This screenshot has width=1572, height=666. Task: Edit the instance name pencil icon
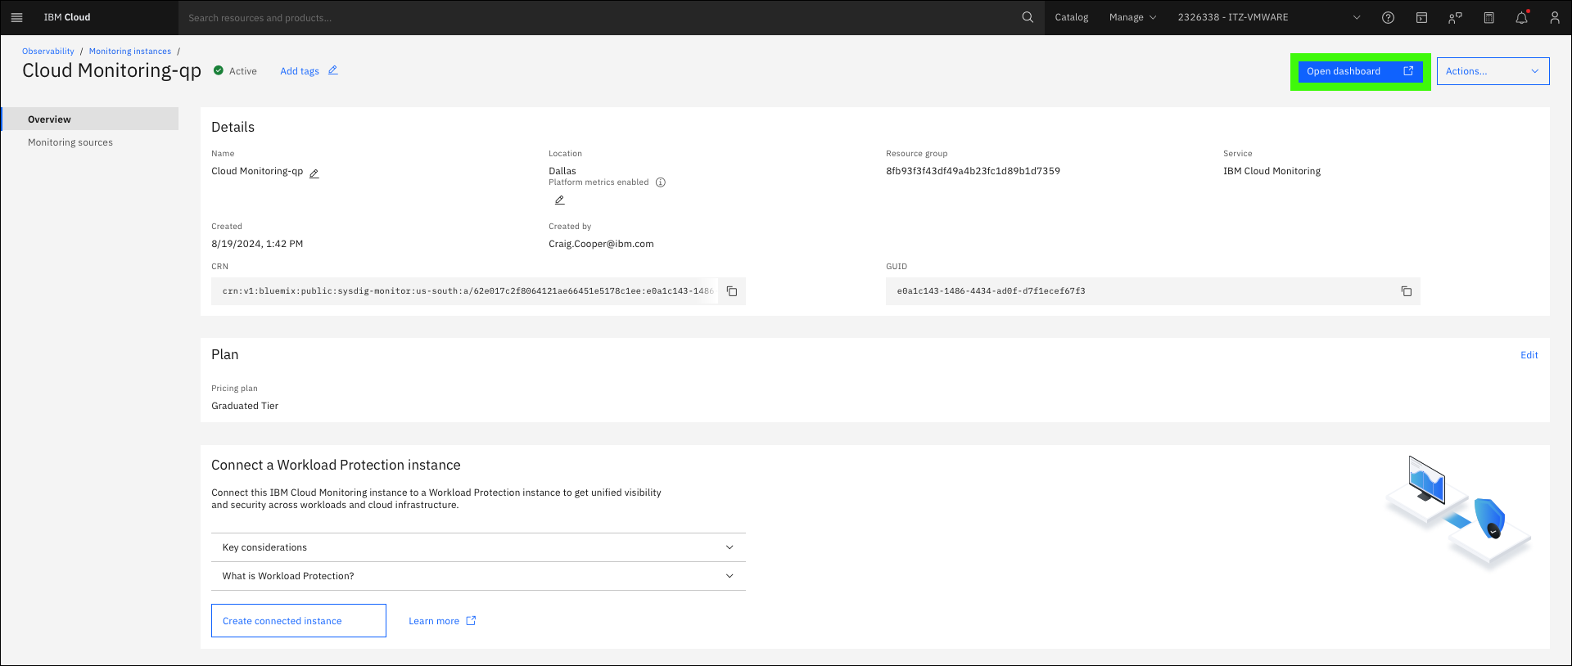pos(314,173)
